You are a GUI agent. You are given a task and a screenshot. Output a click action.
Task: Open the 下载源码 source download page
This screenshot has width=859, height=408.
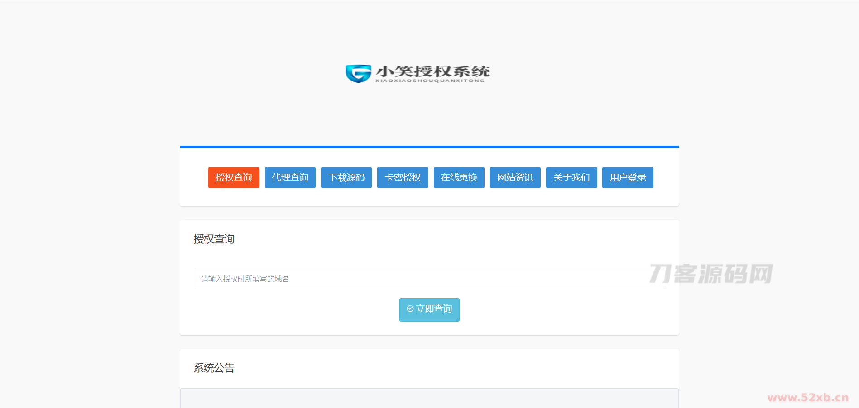pyautogui.click(x=346, y=177)
